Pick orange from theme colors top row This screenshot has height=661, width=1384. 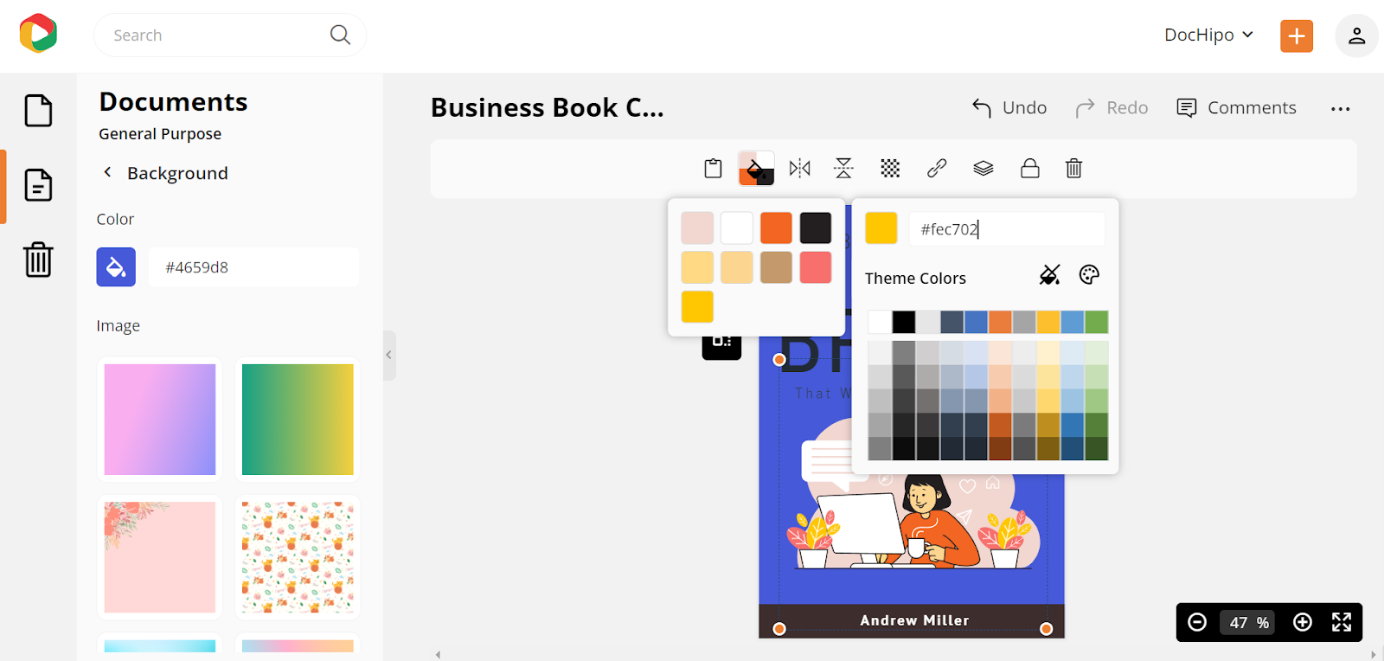pos(1001,322)
